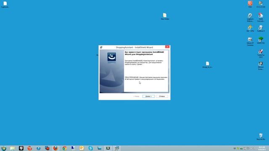Open the dark monitor app on the taskbar
Image resolution: width=269 pixels, height=151 pixels.
click(108, 148)
